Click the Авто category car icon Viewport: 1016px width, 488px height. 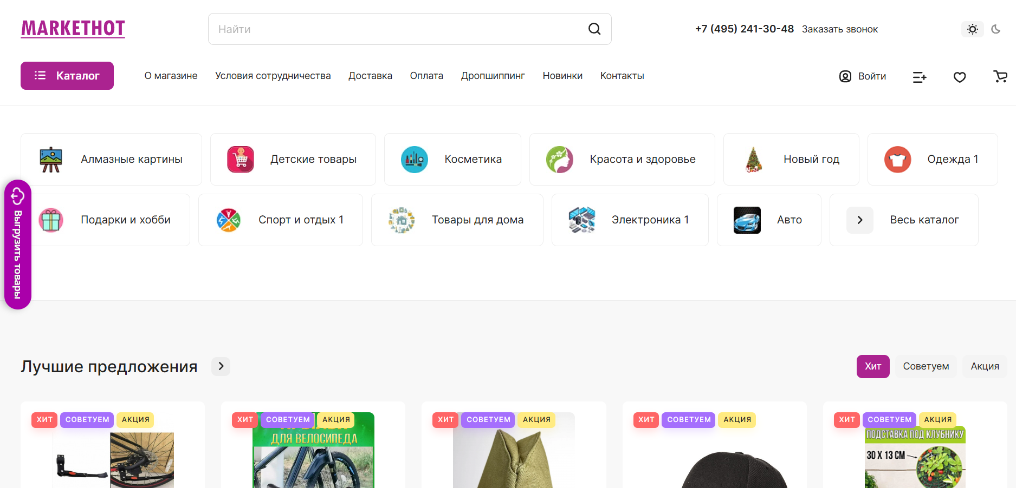click(747, 220)
